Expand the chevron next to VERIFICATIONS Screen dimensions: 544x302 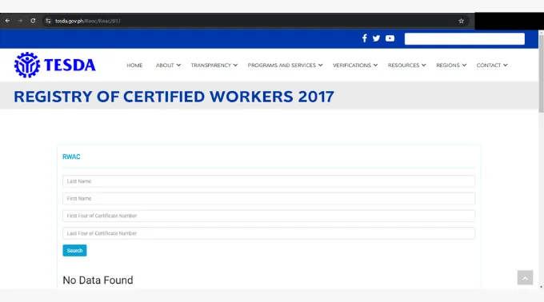375,65
